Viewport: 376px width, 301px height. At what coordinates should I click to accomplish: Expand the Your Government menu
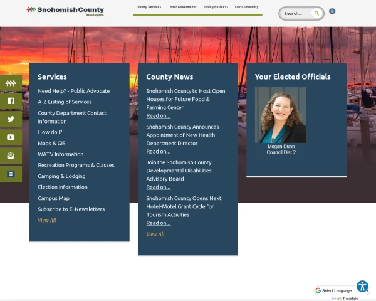click(x=183, y=7)
